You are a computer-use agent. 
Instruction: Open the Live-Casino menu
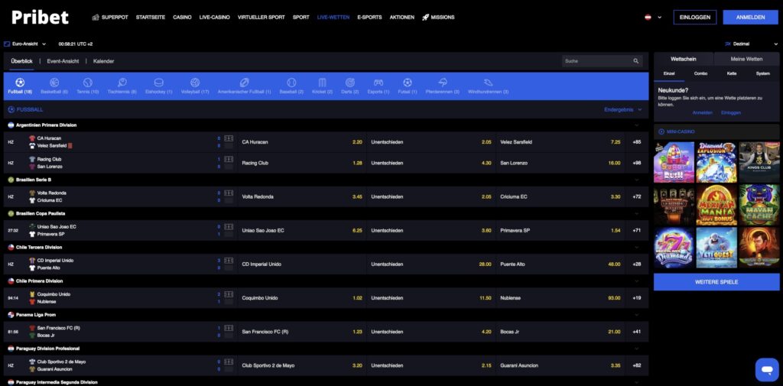pyautogui.click(x=214, y=17)
